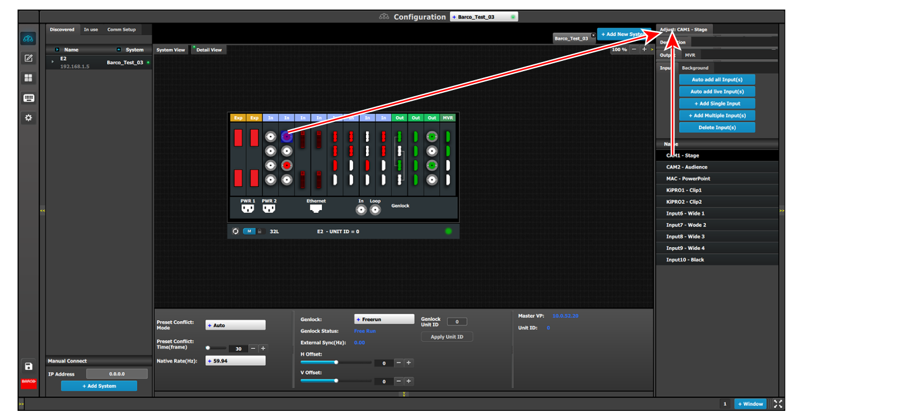This screenshot has height=420, width=898.
Task: Open the Native Rate 59.94 dropdown
Action: [235, 361]
